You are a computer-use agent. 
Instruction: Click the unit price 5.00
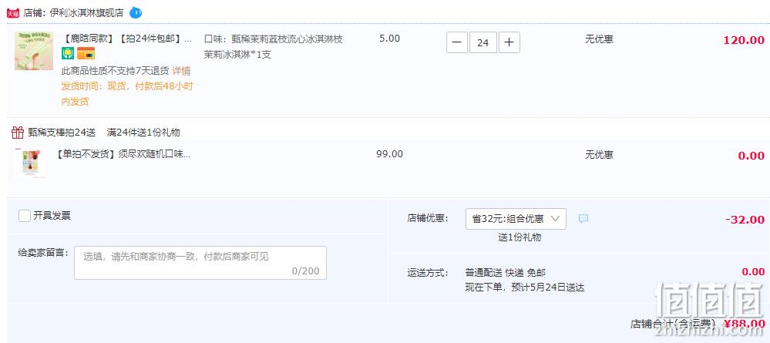pos(390,39)
